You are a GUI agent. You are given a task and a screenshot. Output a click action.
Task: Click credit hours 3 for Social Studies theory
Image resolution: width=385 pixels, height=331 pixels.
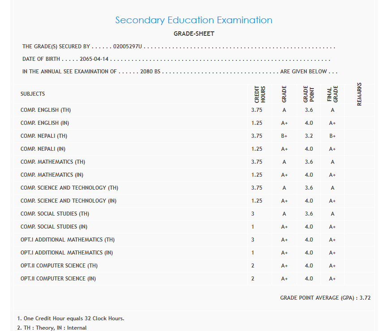point(253,214)
